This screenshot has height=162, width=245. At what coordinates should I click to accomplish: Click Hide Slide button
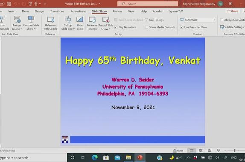point(80,23)
